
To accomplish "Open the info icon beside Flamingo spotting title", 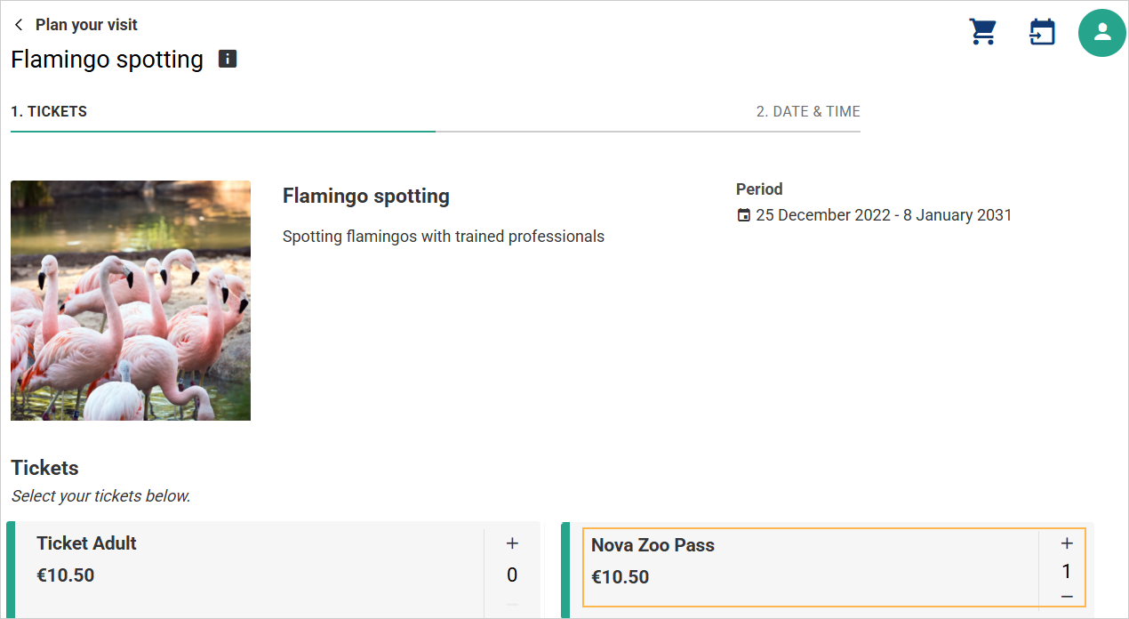I will pos(228,60).
